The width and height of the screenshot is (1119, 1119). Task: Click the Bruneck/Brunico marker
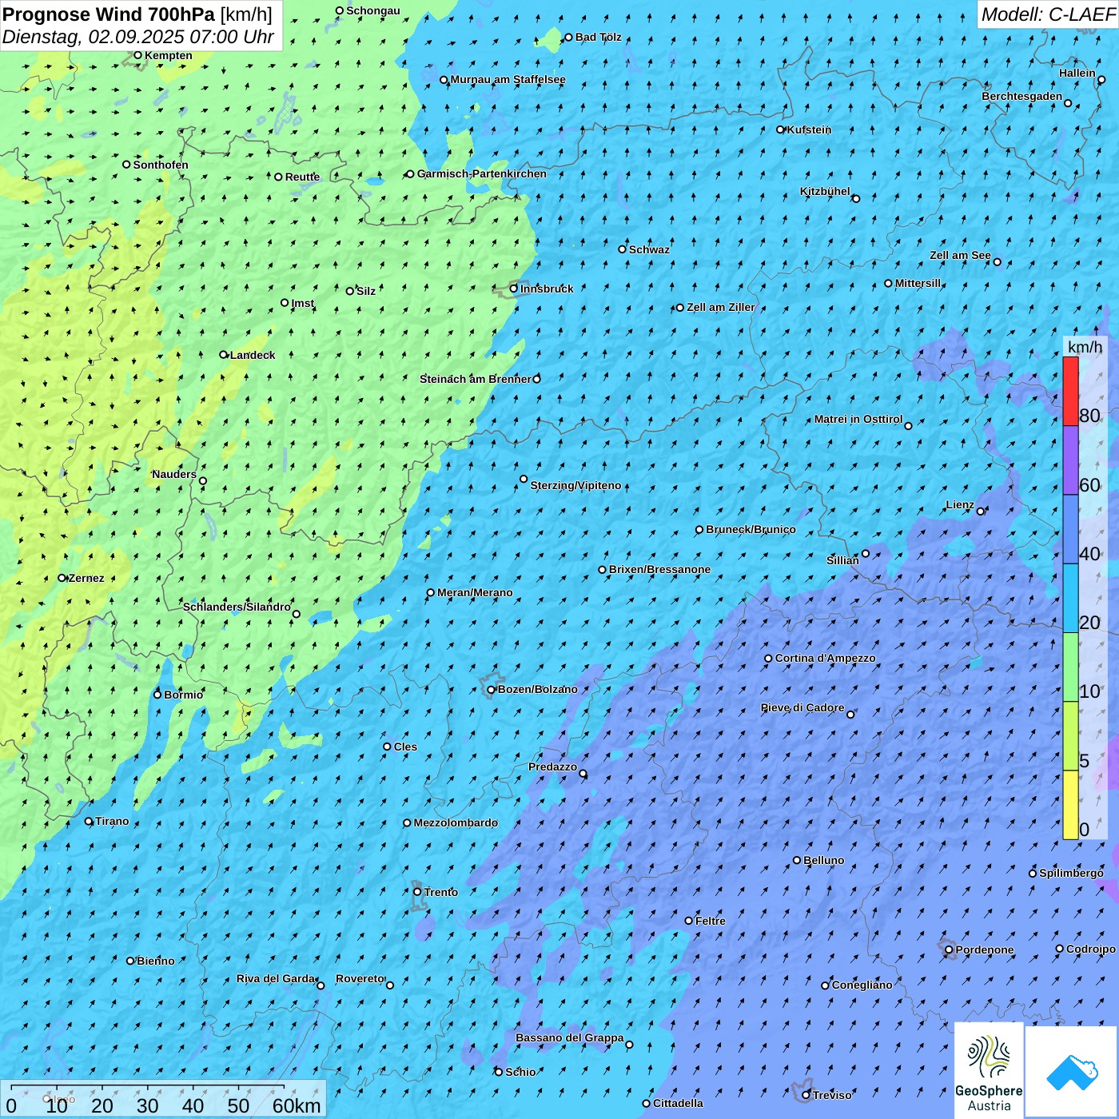click(x=699, y=530)
